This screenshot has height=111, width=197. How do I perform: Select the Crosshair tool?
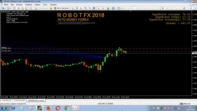(167, 8)
